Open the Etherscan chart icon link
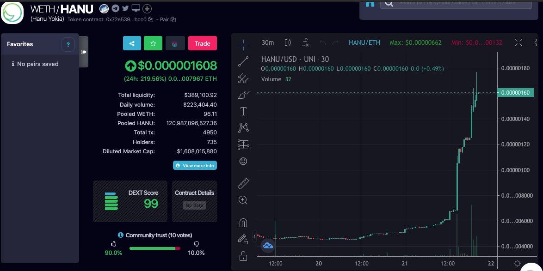Screen dimensions: 543x271 pyautogui.click(x=104, y=9)
